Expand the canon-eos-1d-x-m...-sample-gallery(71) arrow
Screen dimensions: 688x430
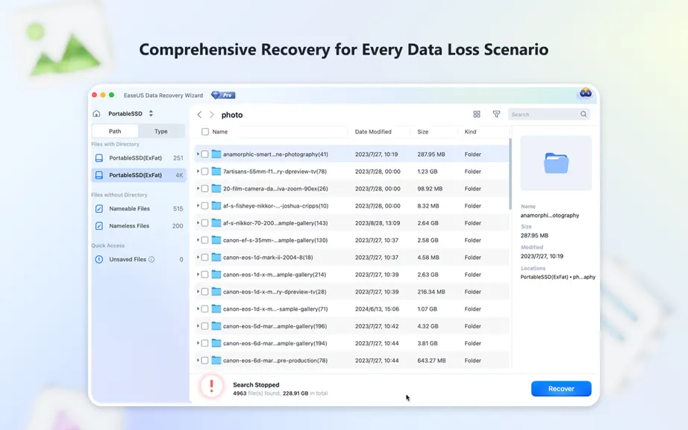point(198,308)
